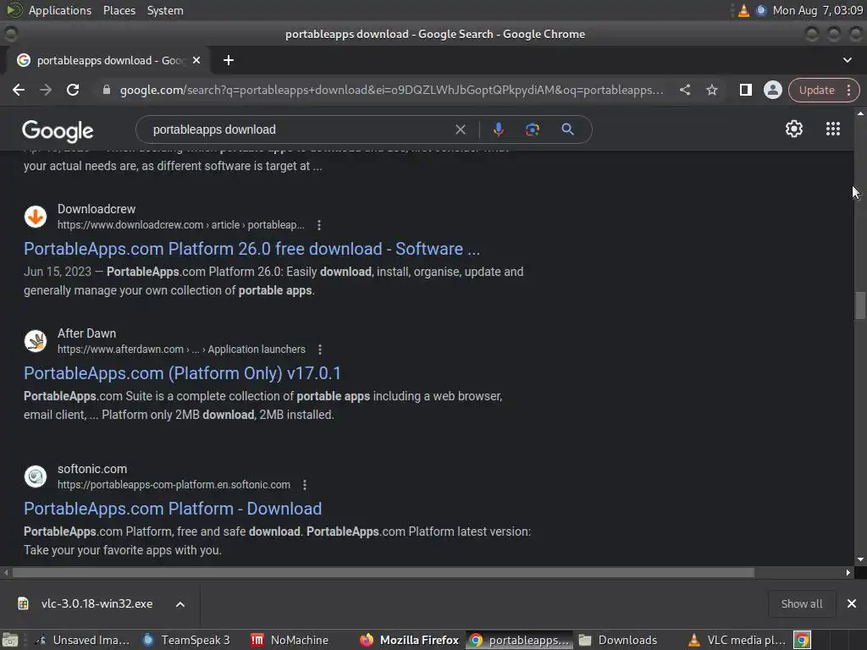Click scroll down arrow on page

click(860, 559)
